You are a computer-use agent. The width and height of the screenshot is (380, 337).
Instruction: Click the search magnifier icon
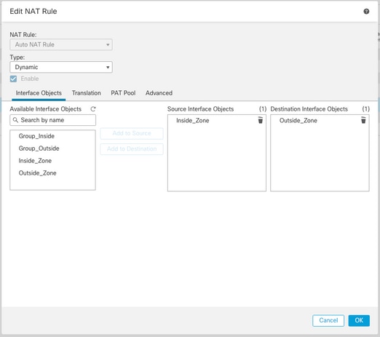pyautogui.click(x=15, y=120)
